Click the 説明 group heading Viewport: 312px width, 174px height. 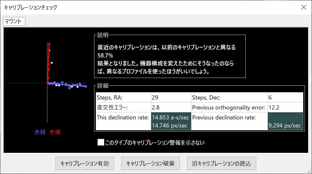[x=103, y=35]
